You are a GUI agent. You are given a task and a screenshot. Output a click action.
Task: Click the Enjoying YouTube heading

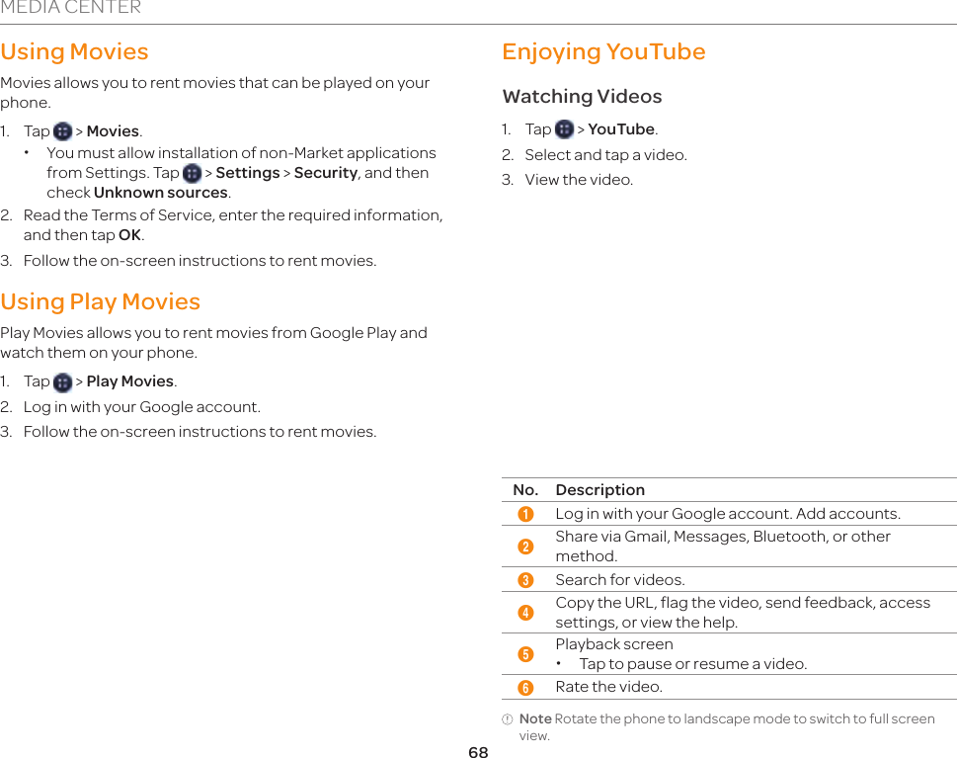coord(603,52)
